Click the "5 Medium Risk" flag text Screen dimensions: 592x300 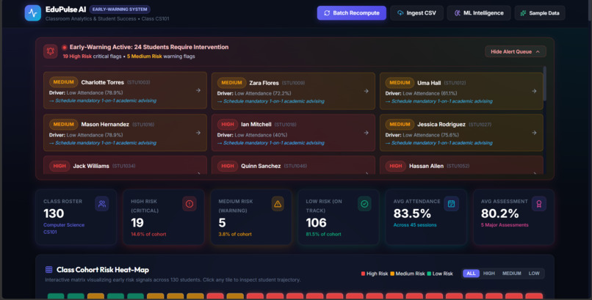[x=144, y=56]
